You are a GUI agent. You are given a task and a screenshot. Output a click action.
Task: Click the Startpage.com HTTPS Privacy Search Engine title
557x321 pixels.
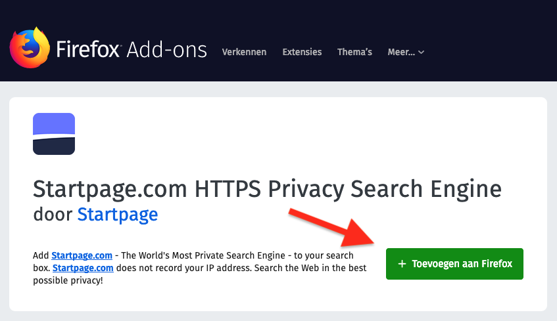pyautogui.click(x=267, y=189)
